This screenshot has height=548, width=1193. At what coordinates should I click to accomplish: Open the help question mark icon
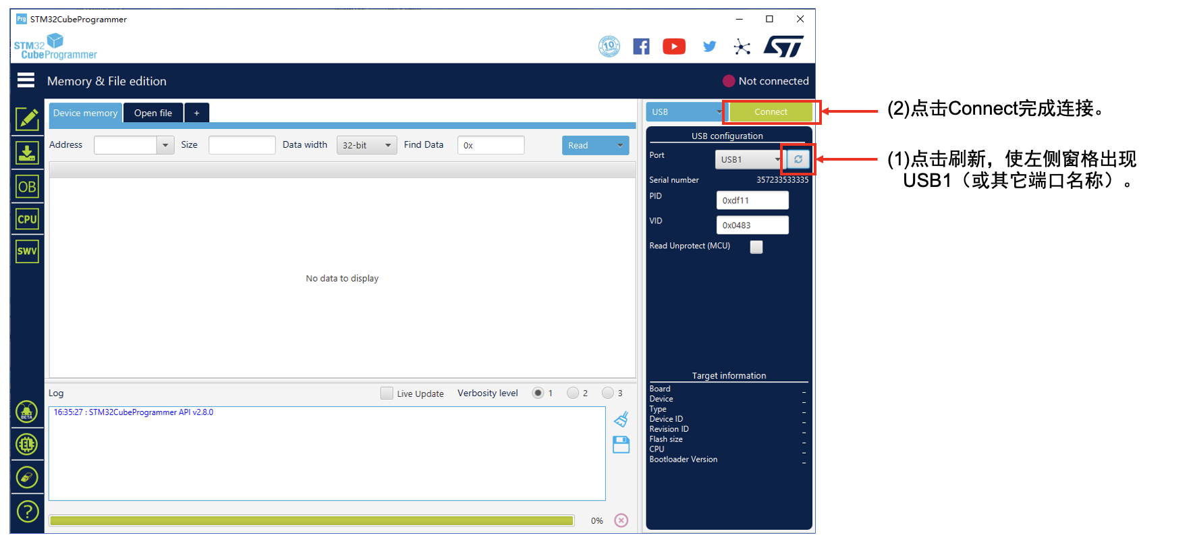27,512
